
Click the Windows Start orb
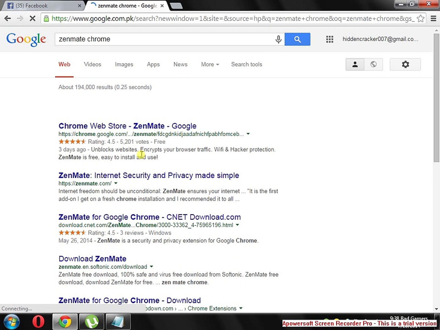[12, 322]
